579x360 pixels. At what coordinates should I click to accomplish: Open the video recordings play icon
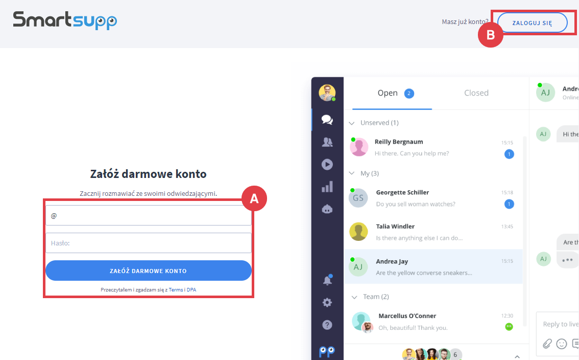pos(327,164)
